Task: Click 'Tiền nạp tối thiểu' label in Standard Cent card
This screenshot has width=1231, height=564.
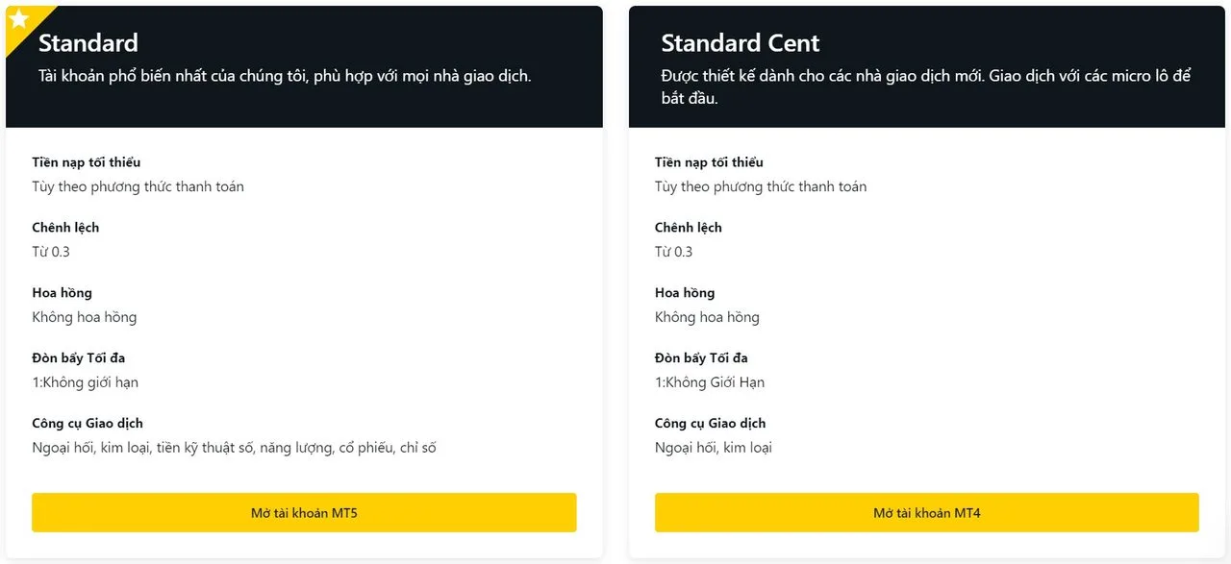Action: 709,162
